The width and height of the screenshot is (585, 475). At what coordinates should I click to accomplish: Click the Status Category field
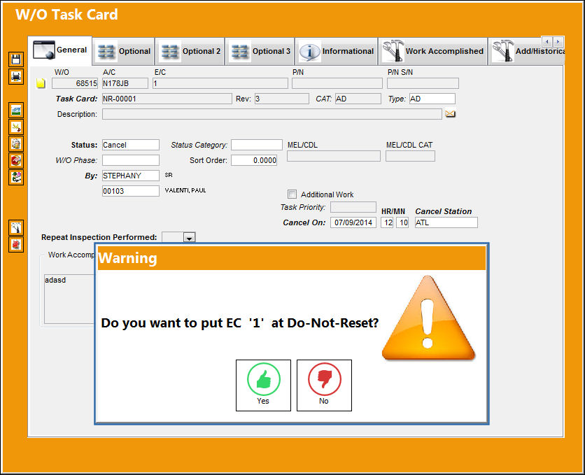tap(257, 145)
